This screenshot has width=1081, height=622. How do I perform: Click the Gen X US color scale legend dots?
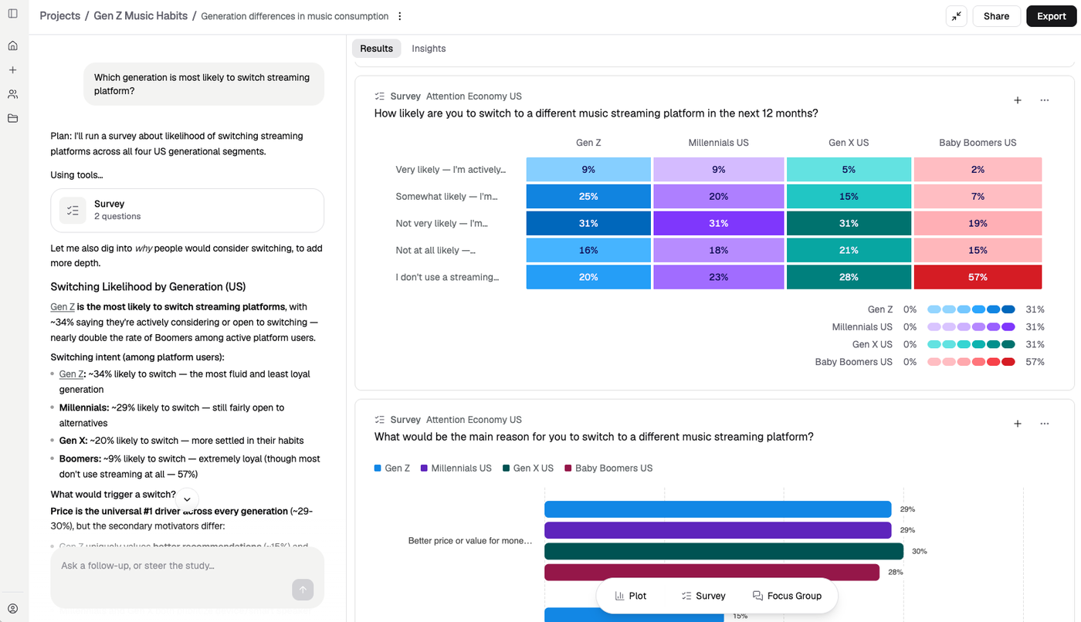point(971,344)
